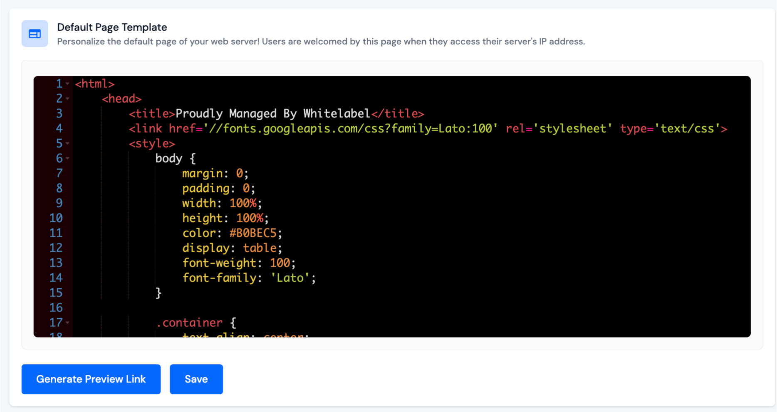Click the display: table declaration
Screen dimensions: 777x412
pyautogui.click(x=229, y=248)
